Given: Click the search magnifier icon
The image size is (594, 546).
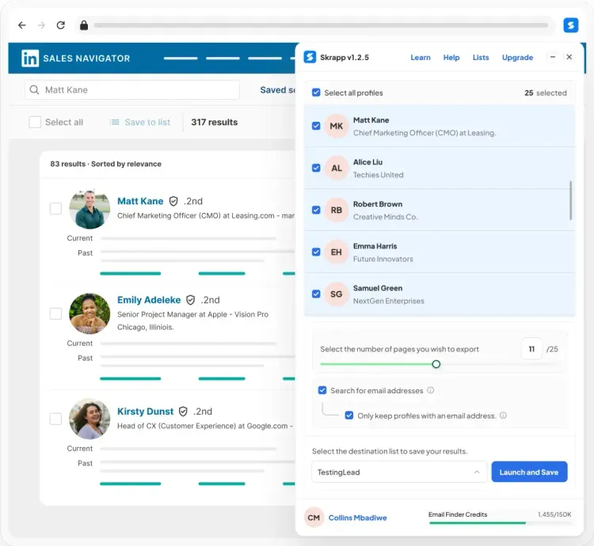Looking at the screenshot, I should click(x=35, y=89).
